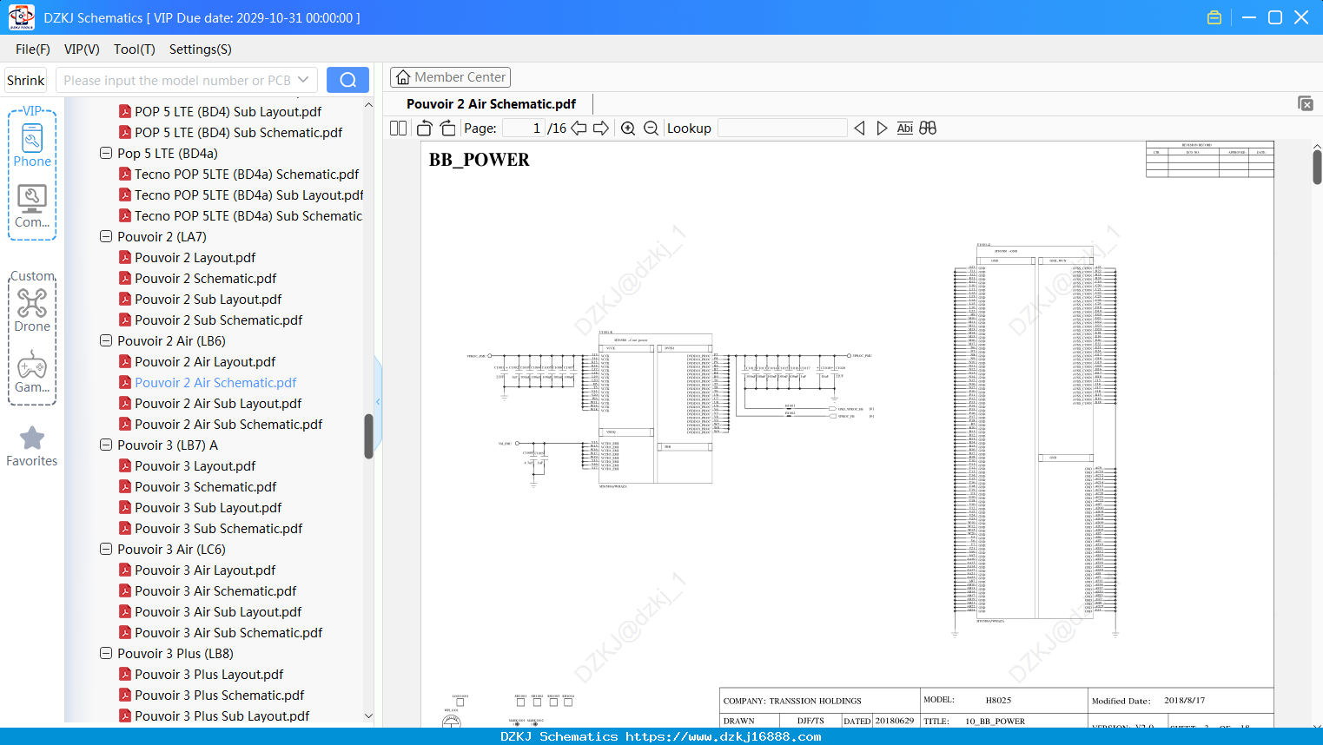This screenshot has height=745, width=1323.
Task: Open the Drone category in sidebar
Action: click(32, 310)
